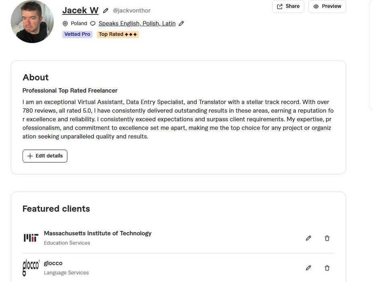373x282 pixels.
Task: Edit the glocco featured client
Action: point(308,268)
